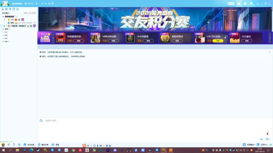Claim the 探险资格证 reward
Viewport: 273px width, 153px height.
coord(177,41)
